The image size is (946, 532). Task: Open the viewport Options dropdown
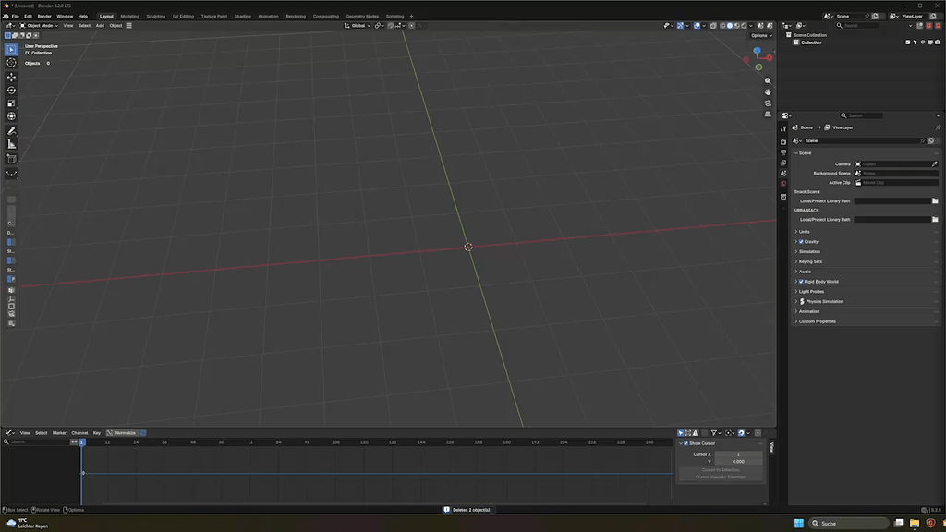pos(761,36)
